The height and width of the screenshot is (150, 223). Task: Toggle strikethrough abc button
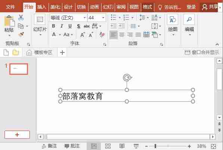point(86,26)
